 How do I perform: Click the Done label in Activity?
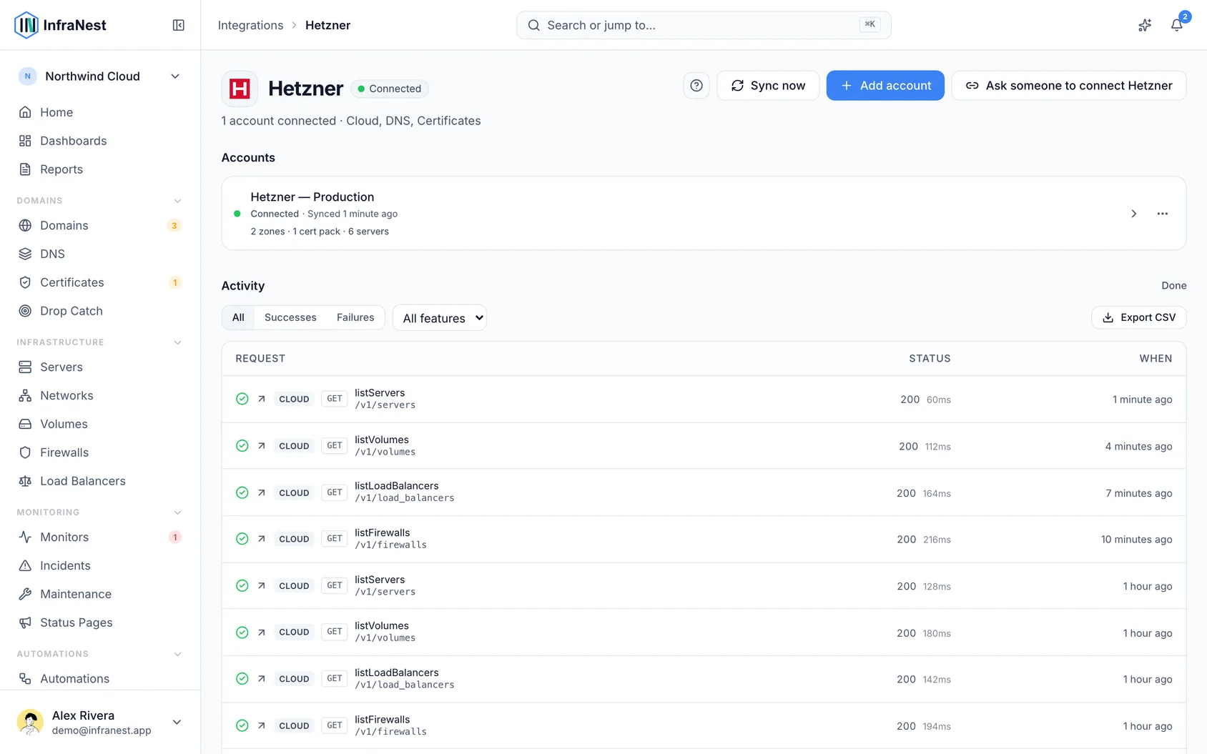coord(1174,286)
